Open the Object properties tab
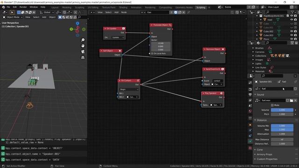The width and height of the screenshot is (299, 168). click(250, 125)
